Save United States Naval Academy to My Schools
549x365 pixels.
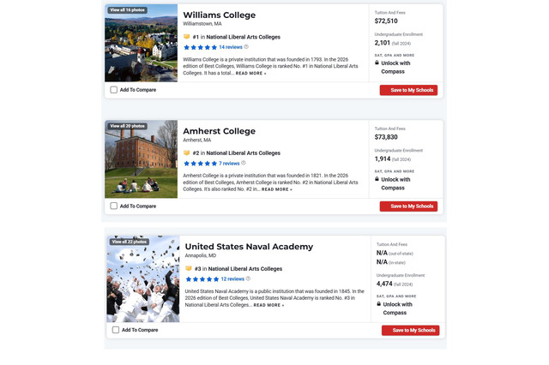click(410, 330)
